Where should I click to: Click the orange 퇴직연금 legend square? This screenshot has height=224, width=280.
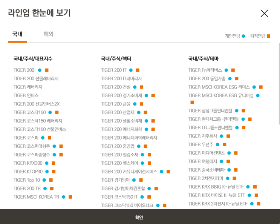[x=268, y=36]
